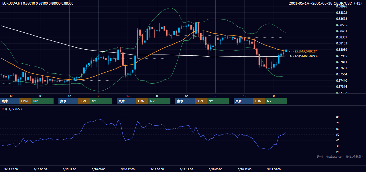
Task: Select the 120 SMA label showing 0.87932
Action: pyautogui.click(x=304, y=56)
